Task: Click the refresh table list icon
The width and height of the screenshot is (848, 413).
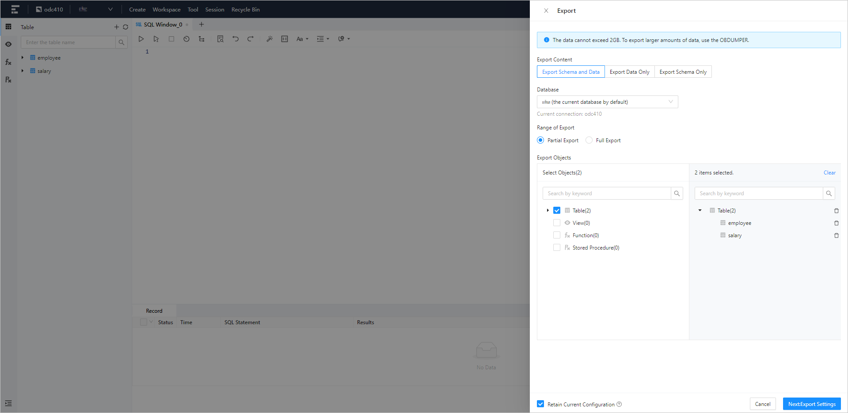Action: pyautogui.click(x=125, y=27)
